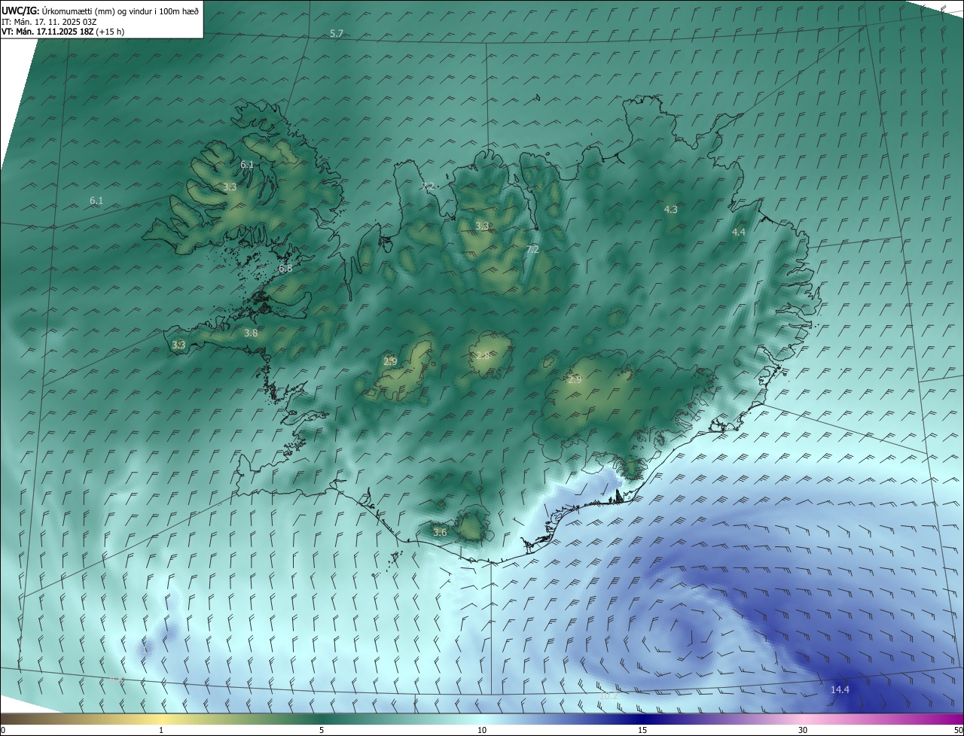The image size is (964, 736).
Task: Click the color scale tick label 15
Action: coord(642,730)
